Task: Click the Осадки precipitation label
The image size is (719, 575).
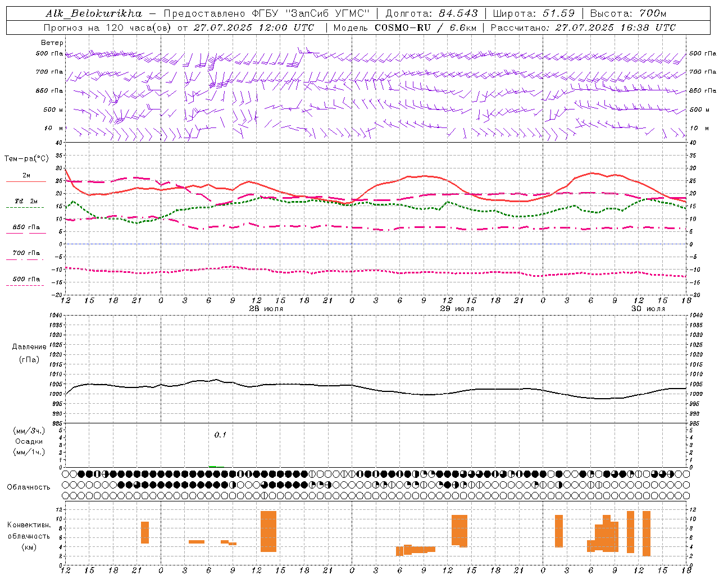Action: click(29, 441)
